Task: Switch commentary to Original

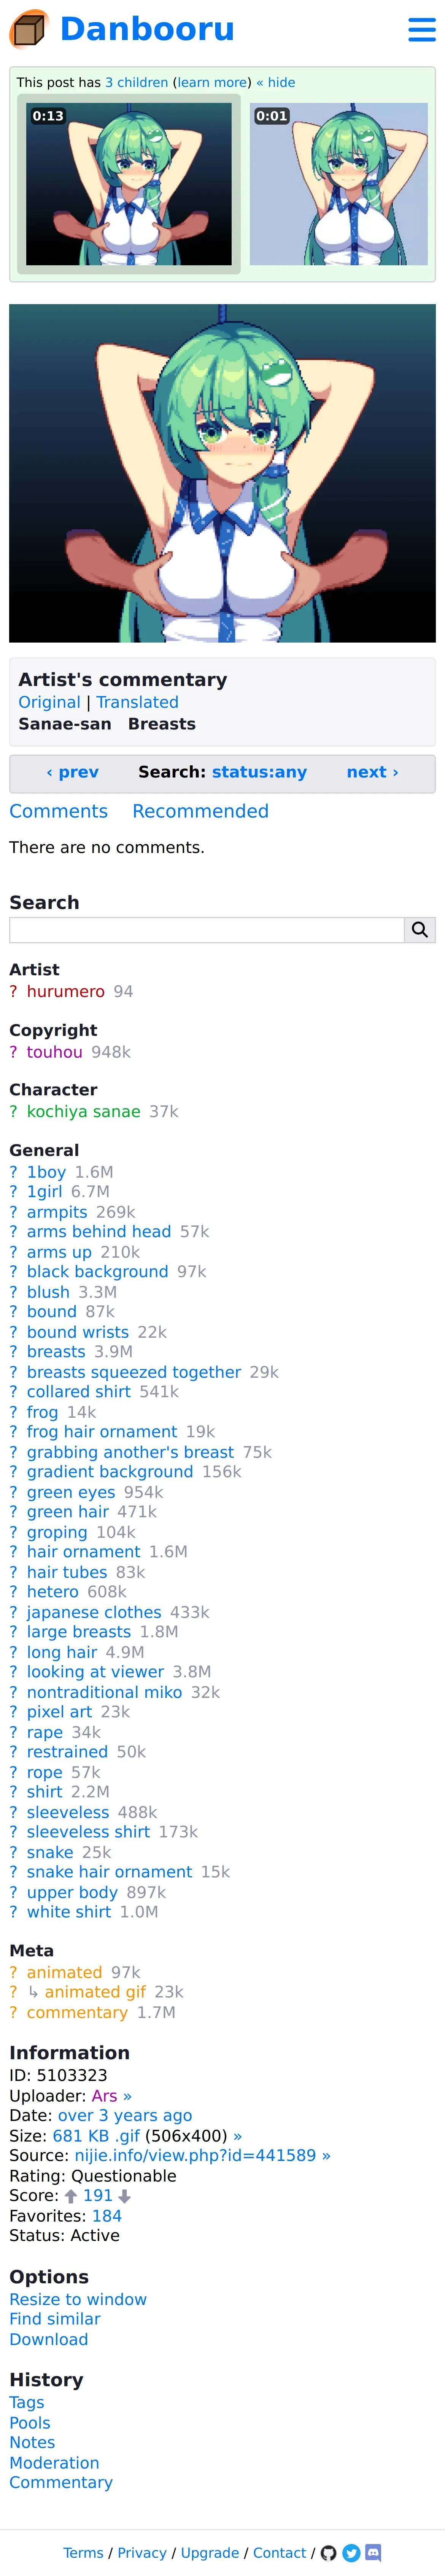Action: click(x=49, y=702)
